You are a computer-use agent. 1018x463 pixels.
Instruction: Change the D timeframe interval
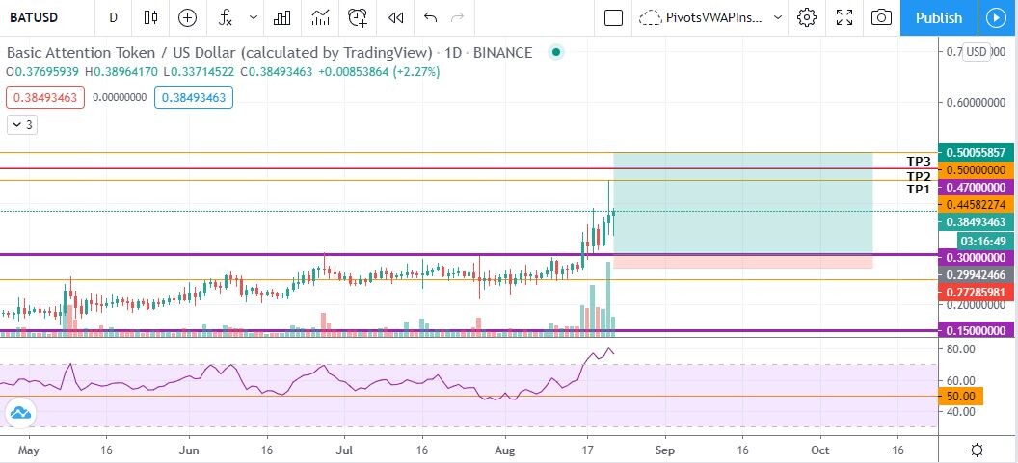[x=113, y=17]
